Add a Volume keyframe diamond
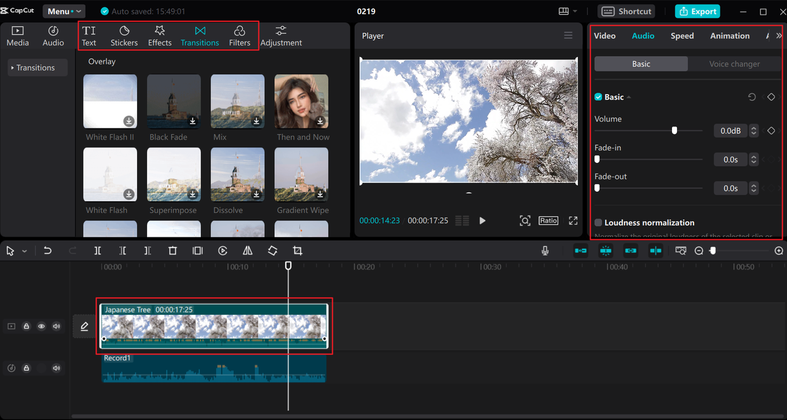Image resolution: width=787 pixels, height=420 pixels. pos(771,130)
